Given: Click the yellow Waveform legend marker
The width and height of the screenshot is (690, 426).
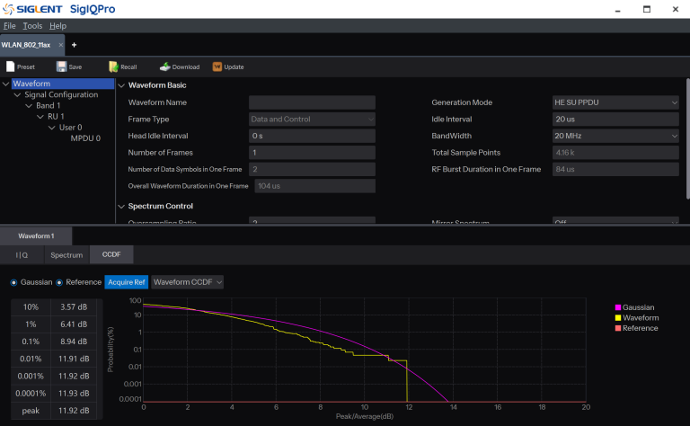Looking at the screenshot, I should coord(616,318).
